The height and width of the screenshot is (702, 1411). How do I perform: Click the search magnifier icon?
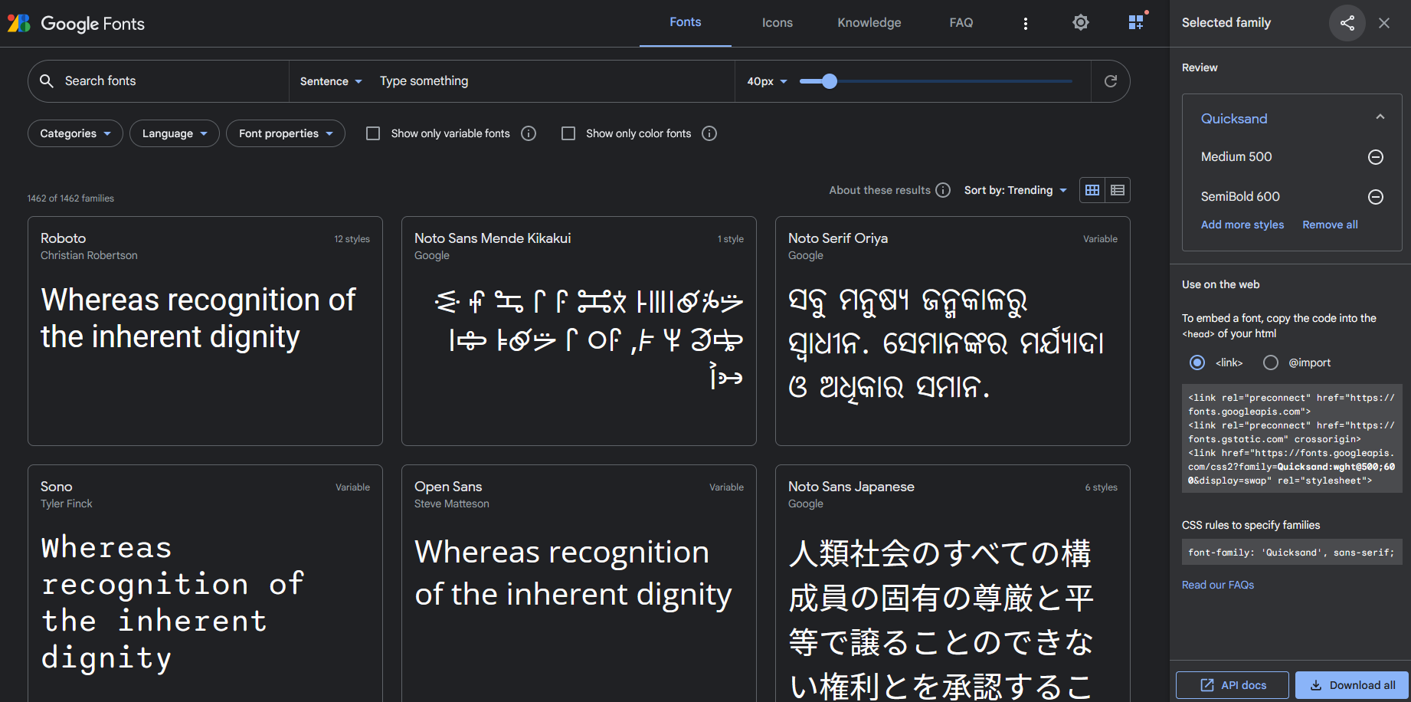pyautogui.click(x=47, y=81)
